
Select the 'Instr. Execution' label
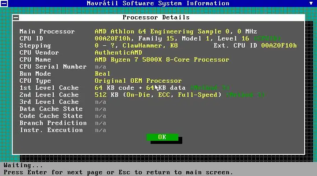[51, 130]
